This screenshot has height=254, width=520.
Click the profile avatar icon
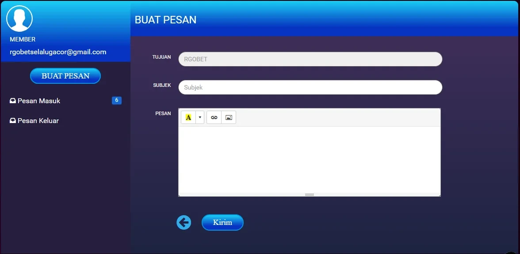(x=19, y=19)
